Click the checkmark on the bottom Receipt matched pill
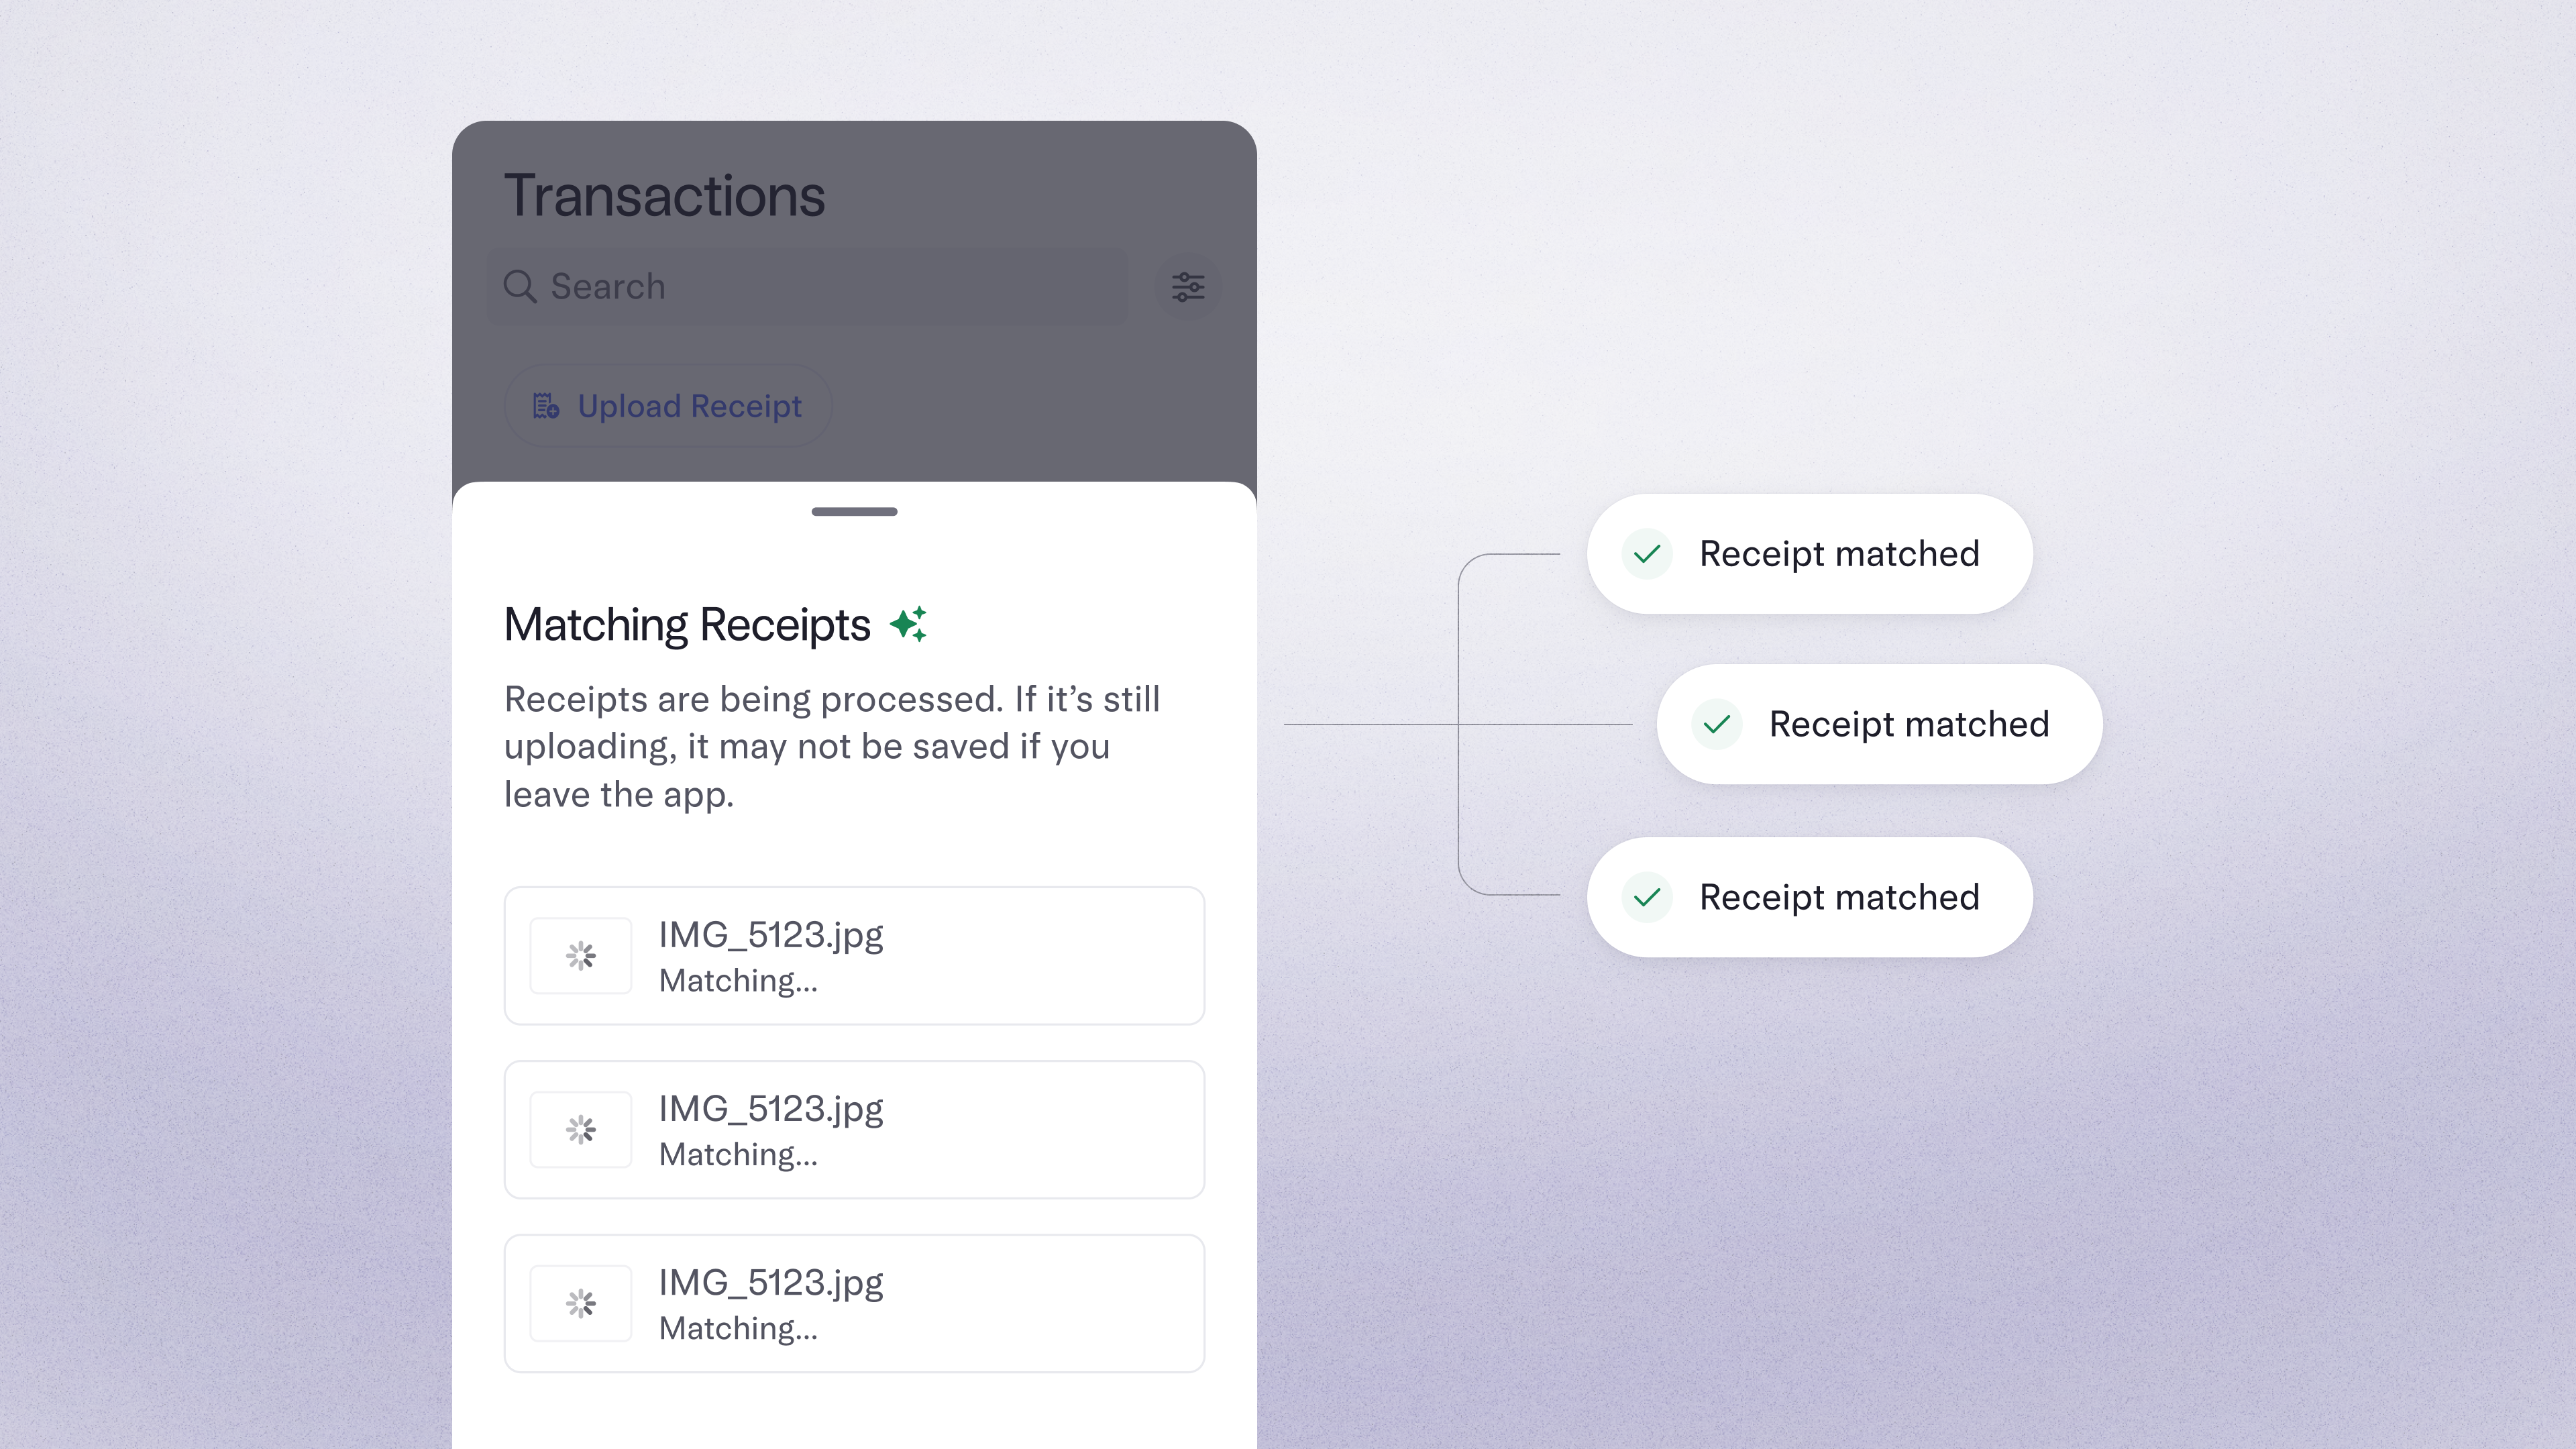 coord(1647,897)
